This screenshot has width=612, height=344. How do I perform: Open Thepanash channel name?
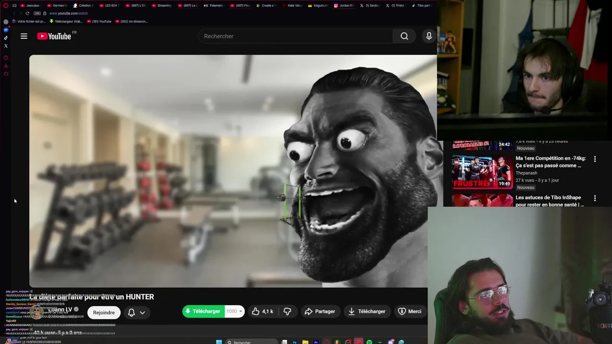pyautogui.click(x=526, y=173)
